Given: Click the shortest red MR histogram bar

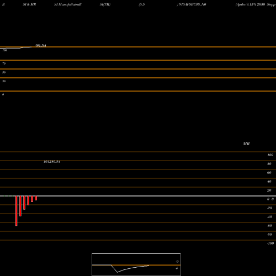Looking at the screenshot, I should coord(36,198).
